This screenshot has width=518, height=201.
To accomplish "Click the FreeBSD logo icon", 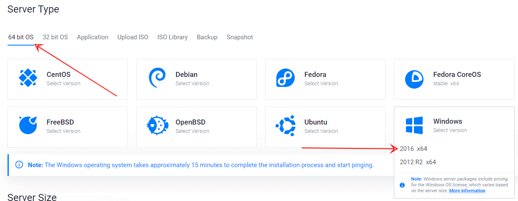I will pos(28,125).
